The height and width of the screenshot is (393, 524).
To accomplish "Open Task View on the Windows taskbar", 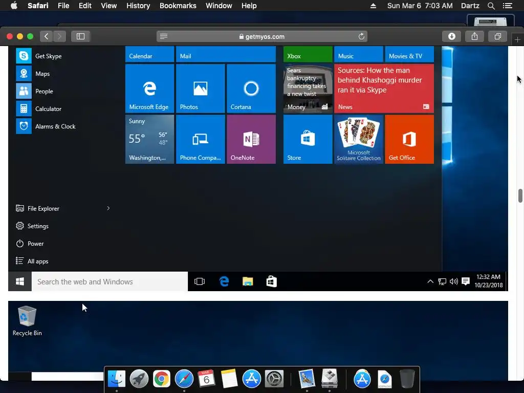I will click(x=200, y=281).
